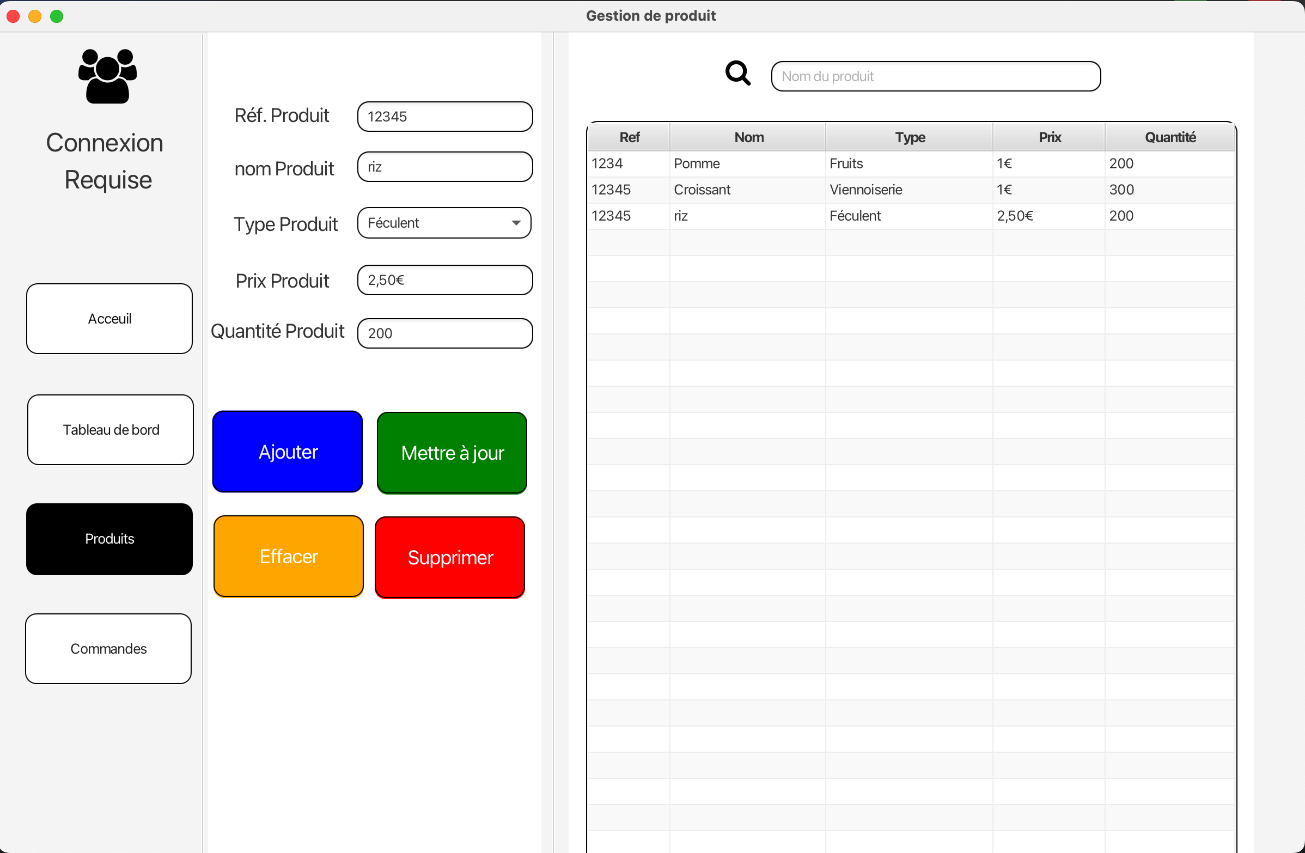Click the orange Effacer button
Viewport: 1305px width, 853px height.
click(289, 557)
